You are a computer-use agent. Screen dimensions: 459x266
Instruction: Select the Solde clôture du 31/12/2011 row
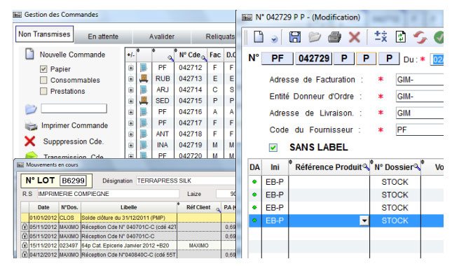click(128, 218)
